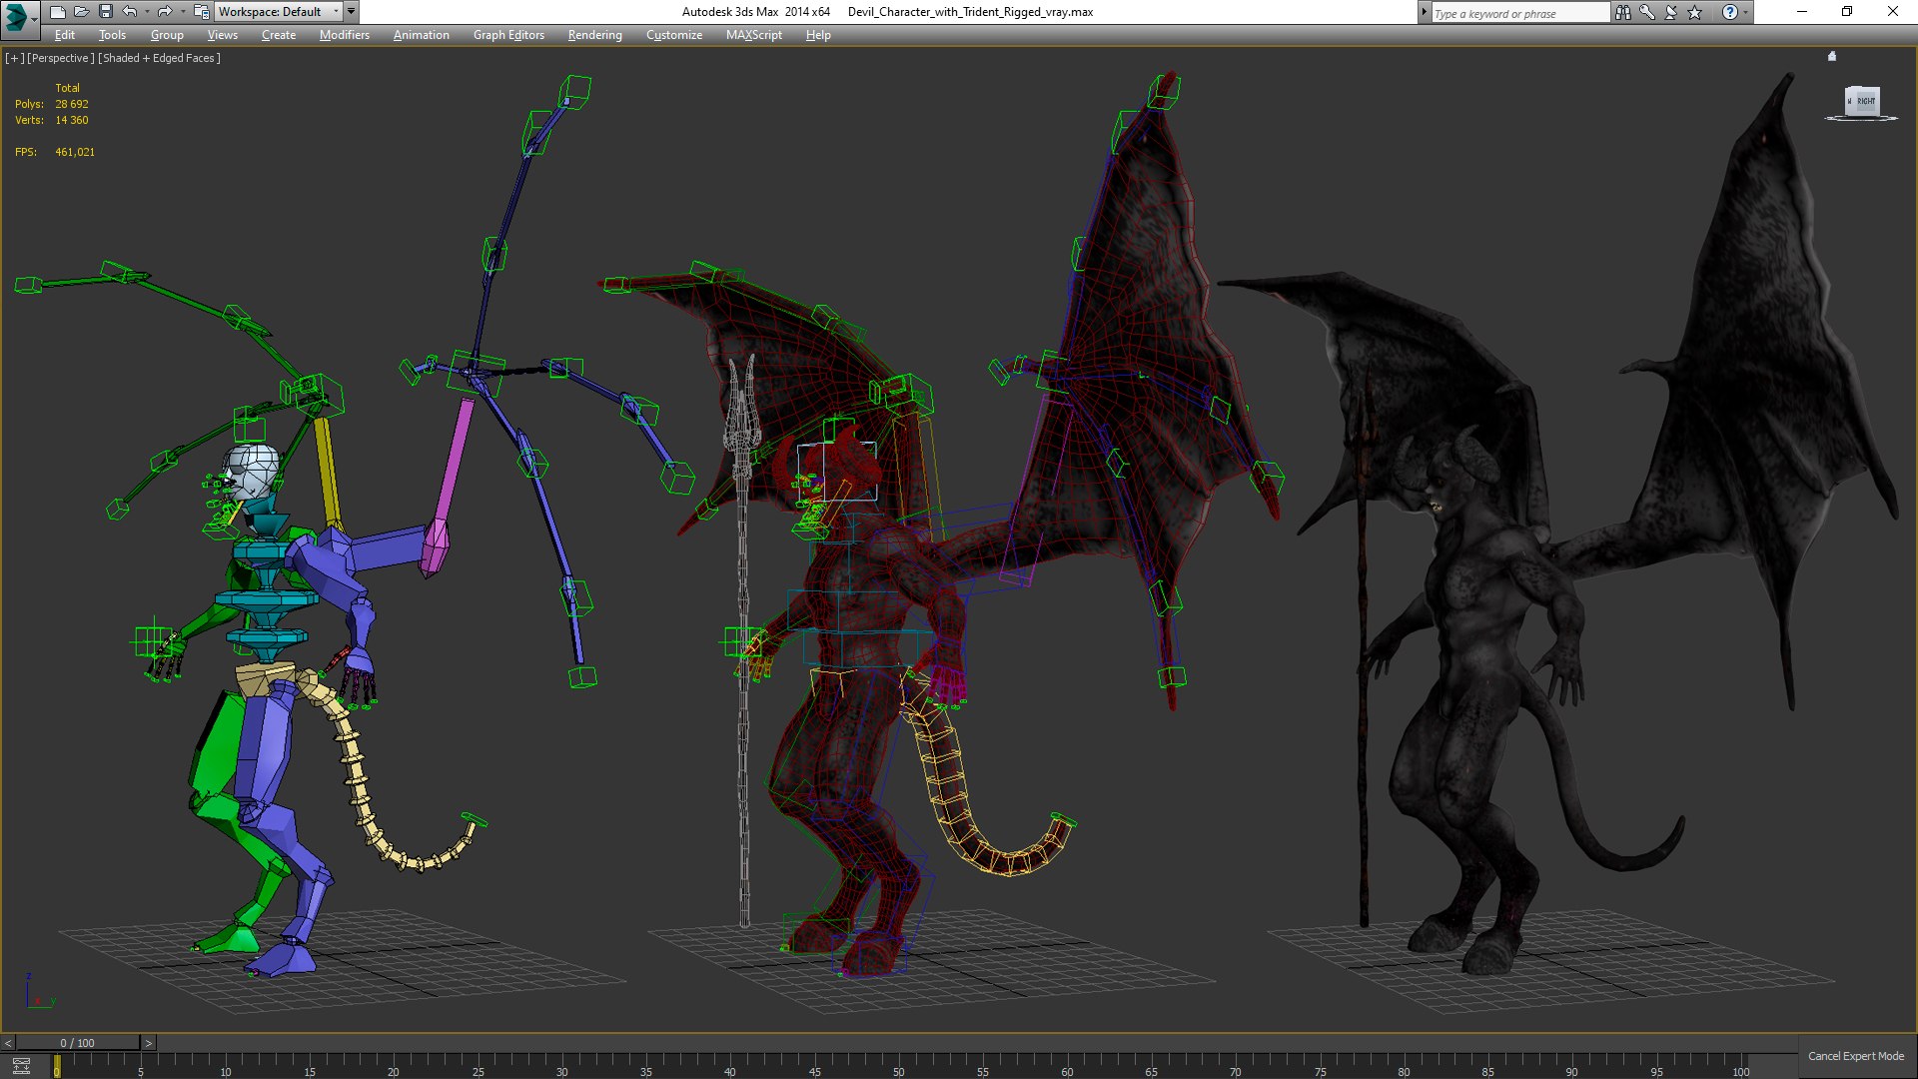Open the MAXScript menu
The width and height of the screenshot is (1918, 1079).
754,35
